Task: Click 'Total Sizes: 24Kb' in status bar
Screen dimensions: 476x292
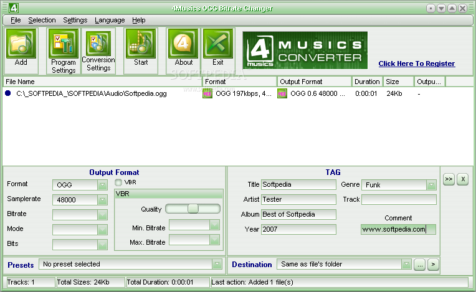Action: [x=90, y=282]
